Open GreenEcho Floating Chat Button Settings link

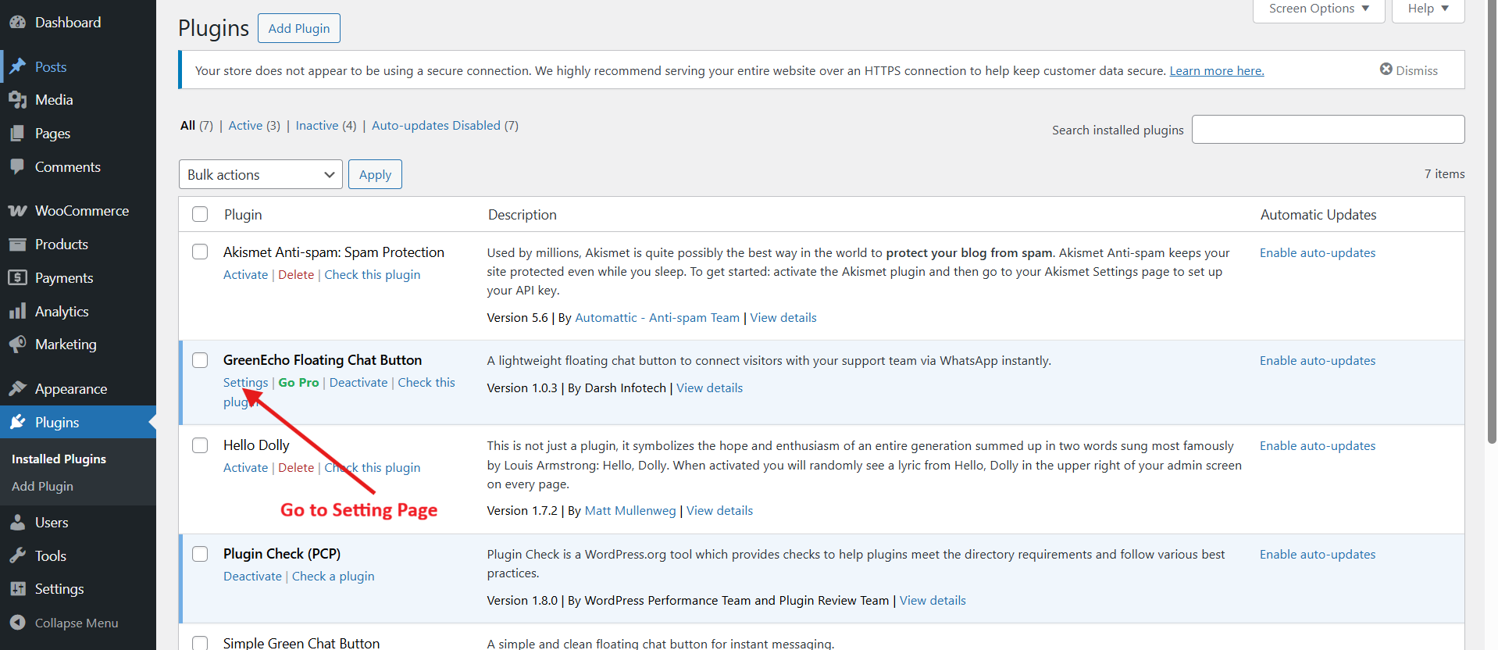click(245, 382)
